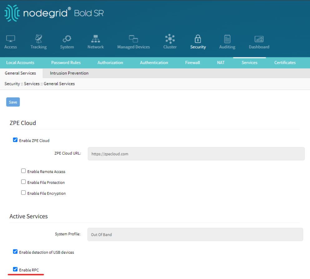This screenshot has height=279, width=310.
Task: Go to the Authentication tab
Action: (x=154, y=63)
